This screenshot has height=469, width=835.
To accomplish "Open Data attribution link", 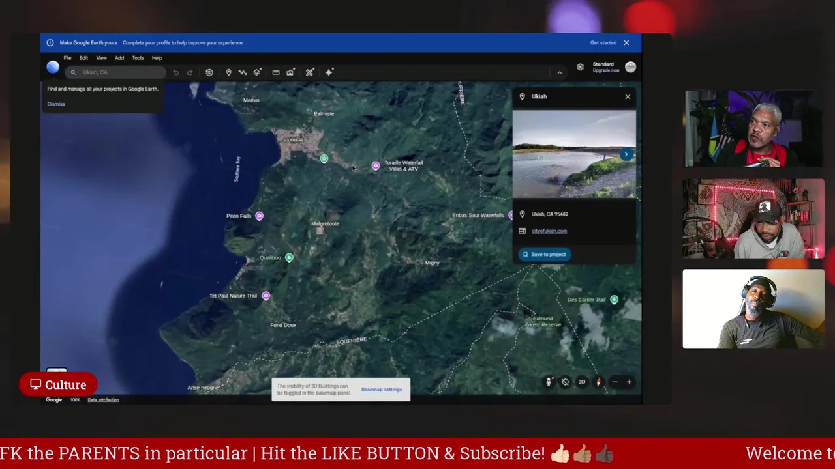I will point(103,400).
